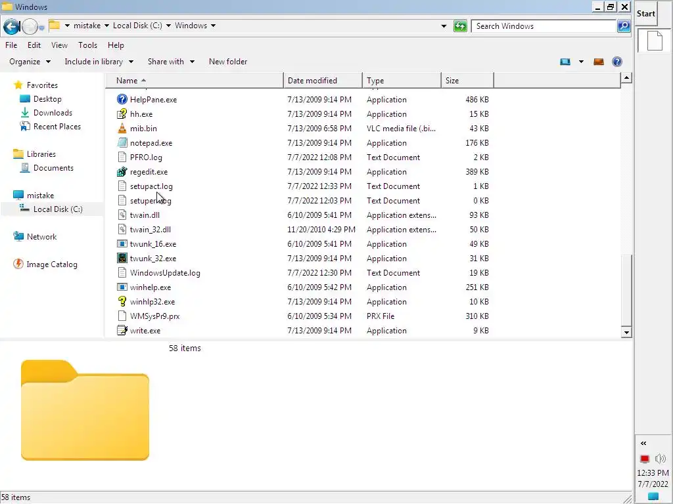Click the green refresh button in address bar
Viewport: 673px width, 504px height.
point(460,26)
